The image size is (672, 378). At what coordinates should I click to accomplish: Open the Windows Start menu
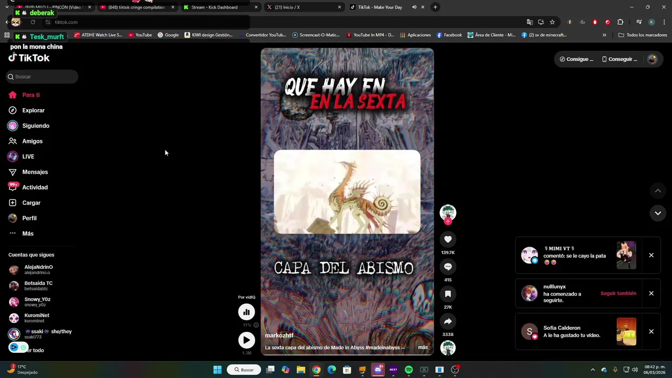tap(217, 370)
